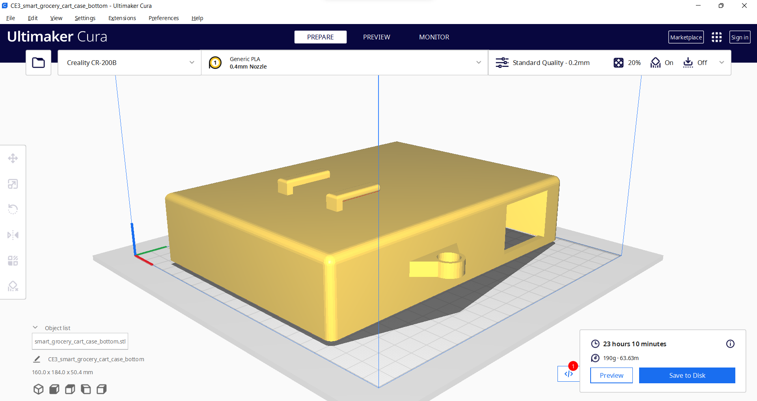Click the 0.4mm Nozzle label

pyautogui.click(x=248, y=67)
